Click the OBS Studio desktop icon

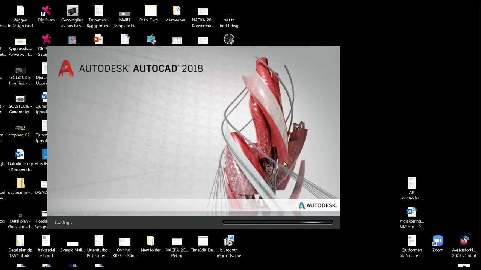pos(229,39)
